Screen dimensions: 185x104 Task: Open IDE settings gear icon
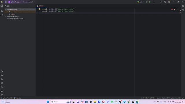point(169,2)
